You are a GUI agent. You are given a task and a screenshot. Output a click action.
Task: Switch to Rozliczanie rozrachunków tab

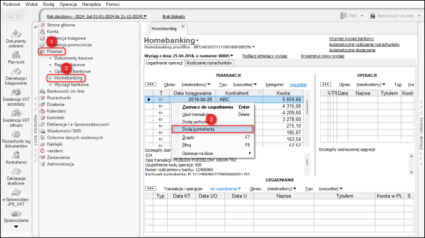coord(209,63)
